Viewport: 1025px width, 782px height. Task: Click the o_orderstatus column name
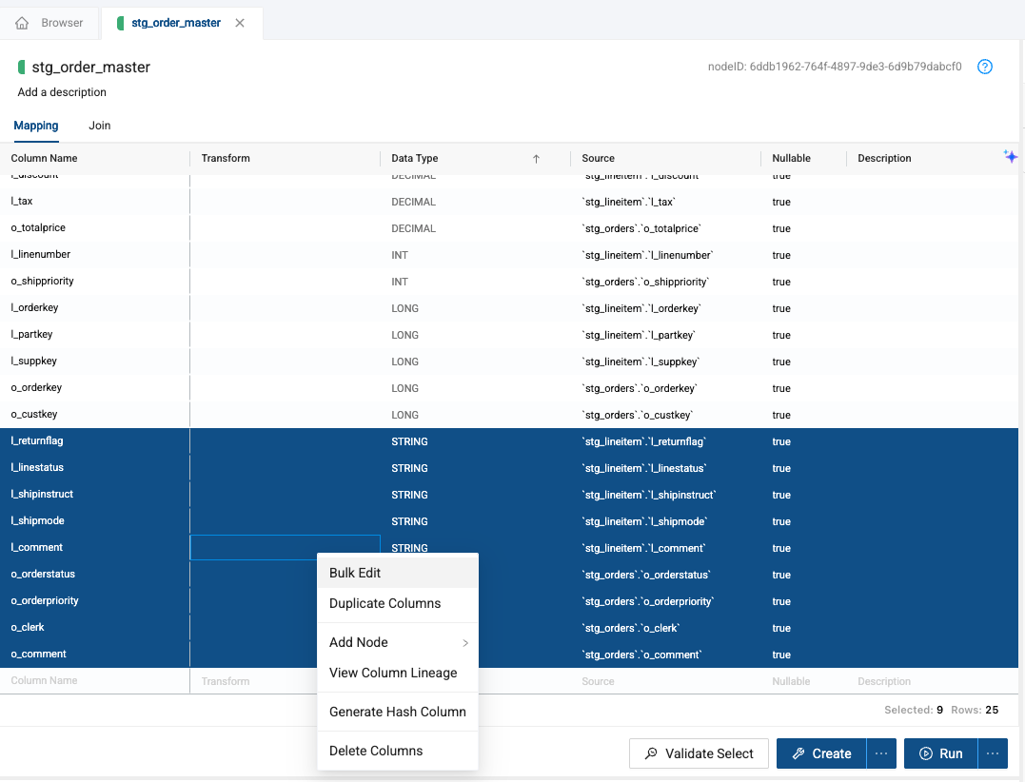tap(43, 575)
